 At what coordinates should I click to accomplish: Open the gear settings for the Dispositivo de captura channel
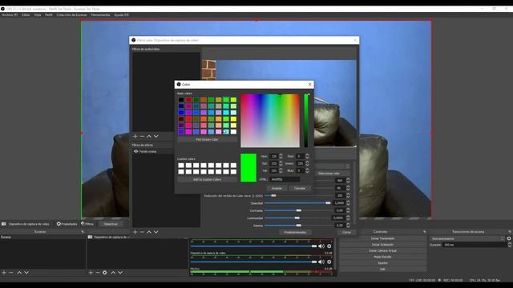click(329, 262)
